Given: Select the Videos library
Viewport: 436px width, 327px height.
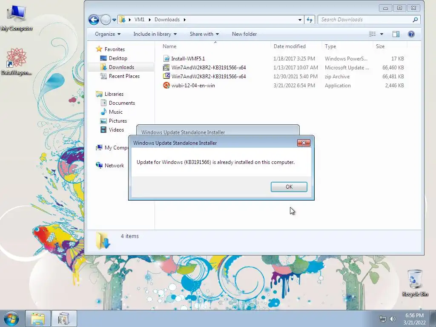Looking at the screenshot, I should point(116,129).
